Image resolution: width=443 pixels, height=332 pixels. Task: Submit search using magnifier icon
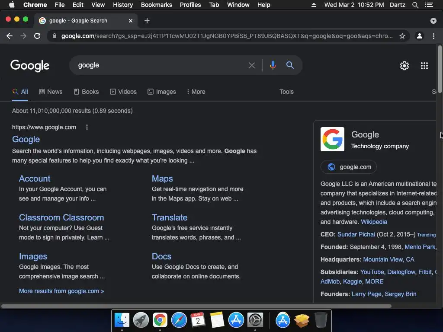[x=290, y=65]
